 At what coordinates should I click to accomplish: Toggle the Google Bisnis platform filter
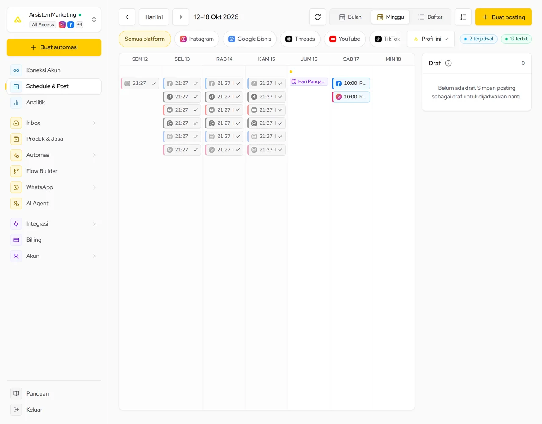pyautogui.click(x=250, y=39)
